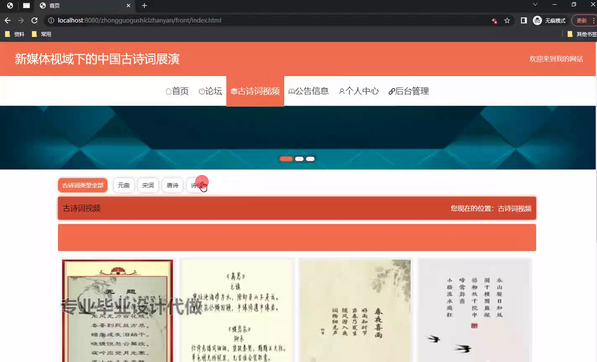
Task: Click the 更新 browser update button
Action: (x=584, y=20)
